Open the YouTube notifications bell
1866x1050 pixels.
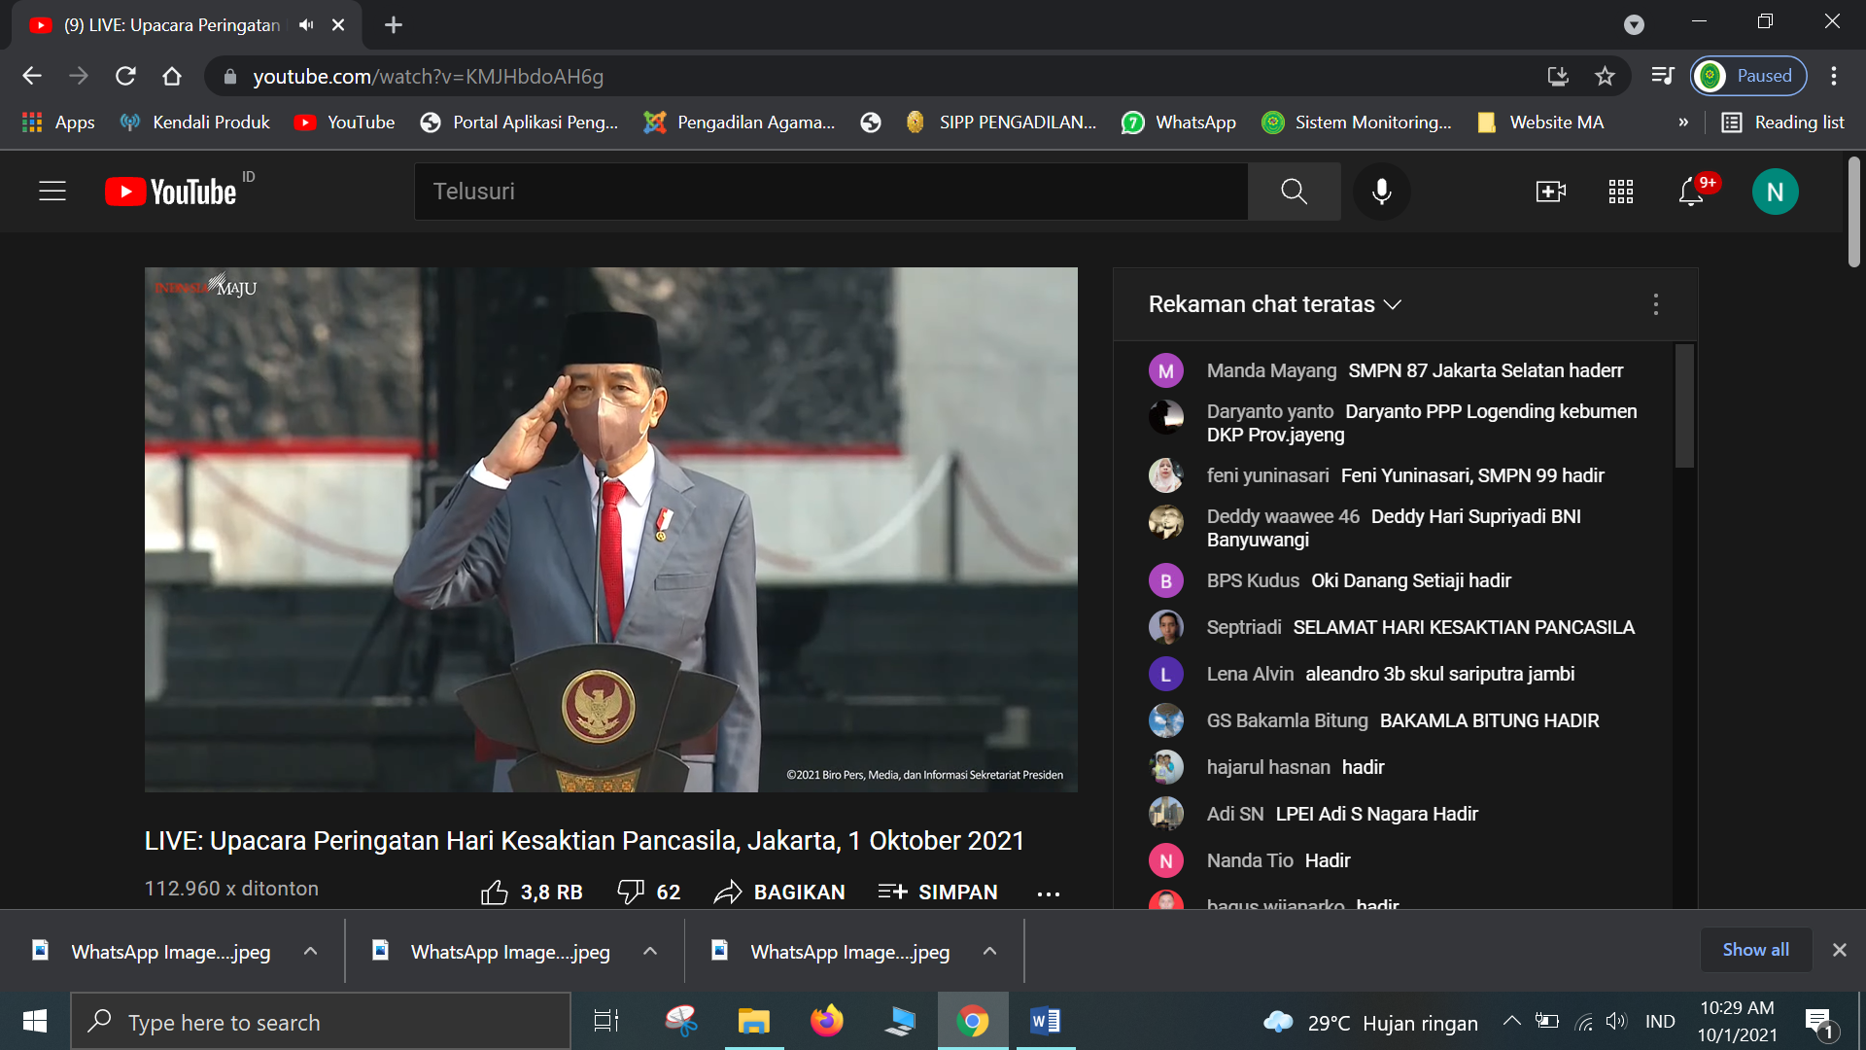coord(1691,192)
